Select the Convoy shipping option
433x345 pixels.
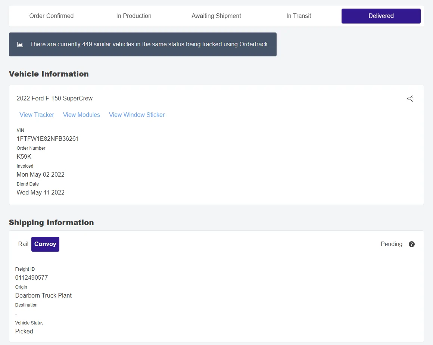(x=45, y=244)
